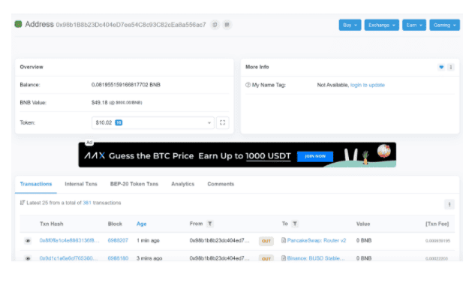
Task: Switch to the Internal Txns tab
Action: [81, 184]
